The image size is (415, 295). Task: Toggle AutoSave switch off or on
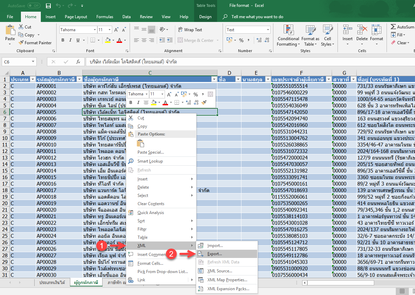[34, 6]
